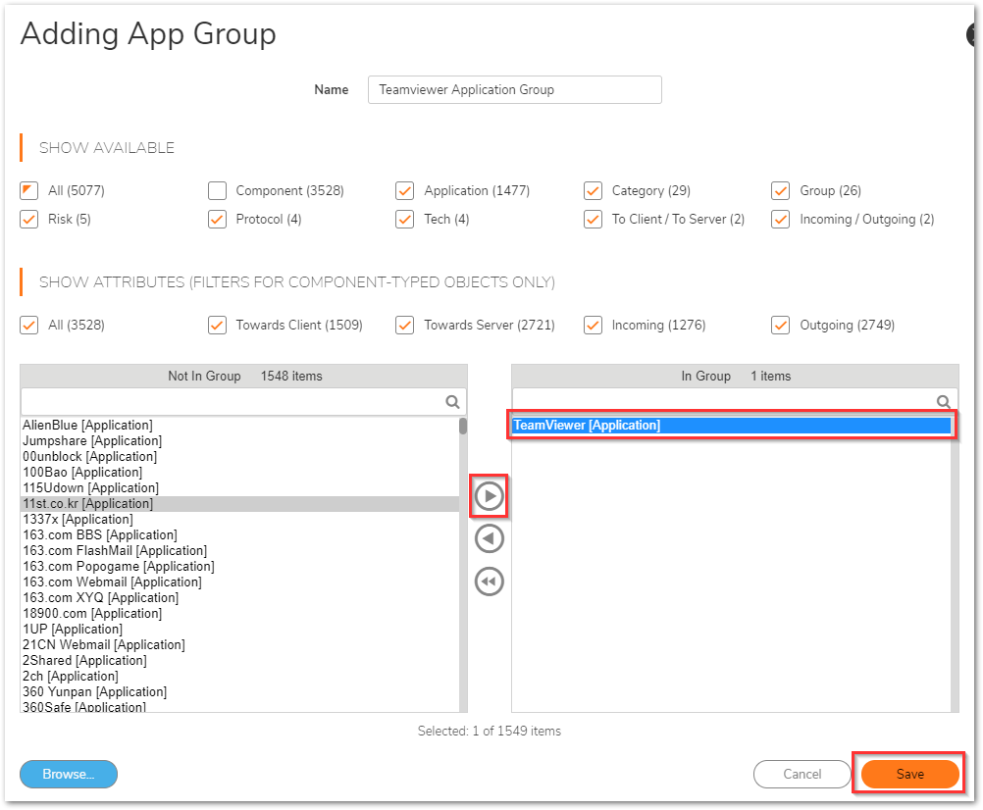The height and width of the screenshot is (810, 983).
Task: Disable the Incoming / Outgoing (2) filter
Action: pos(781,219)
